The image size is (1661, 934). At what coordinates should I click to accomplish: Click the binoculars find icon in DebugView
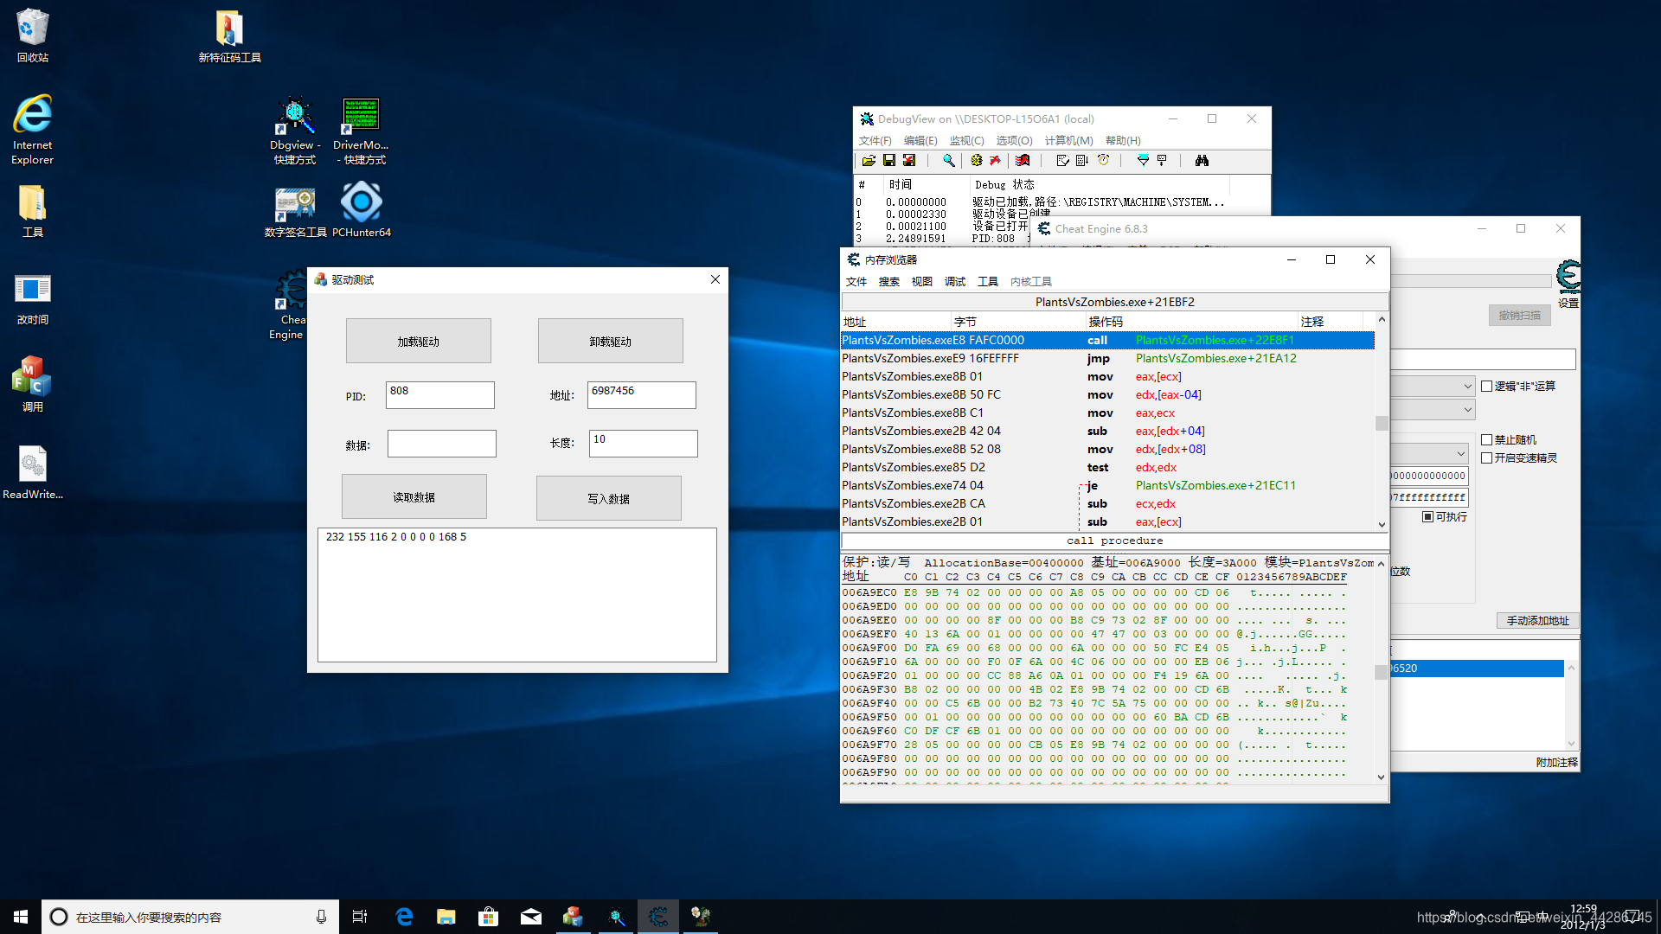[1202, 161]
